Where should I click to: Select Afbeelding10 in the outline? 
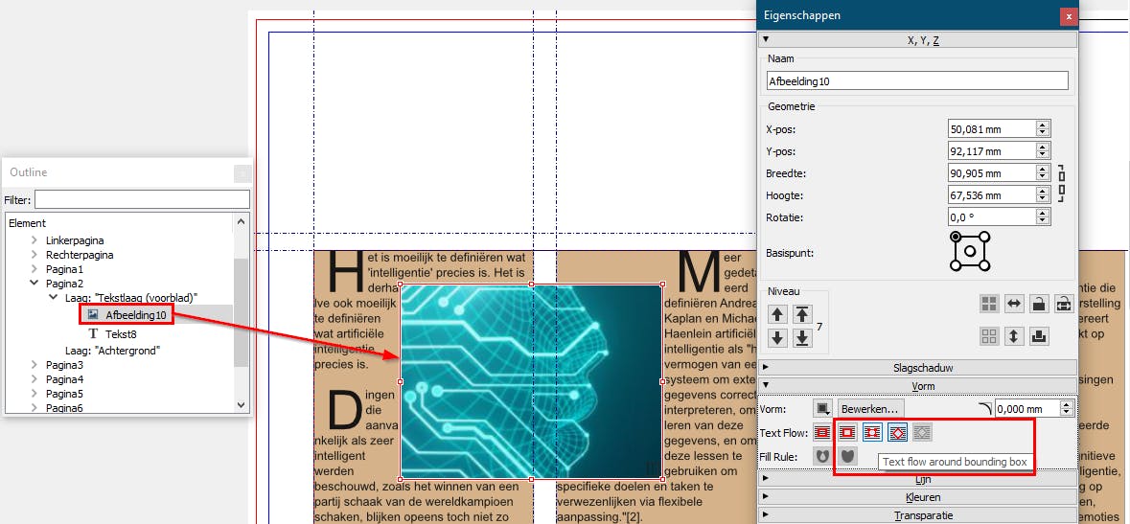coord(135,315)
